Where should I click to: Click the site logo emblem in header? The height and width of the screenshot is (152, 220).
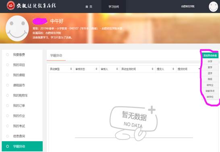11,6
